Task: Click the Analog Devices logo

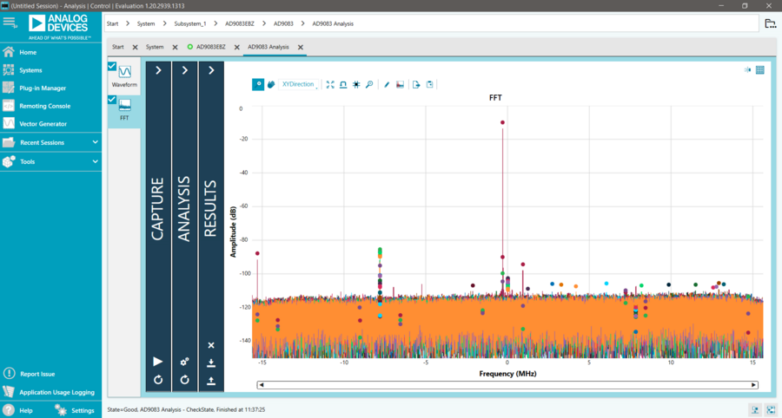Action: coord(58,27)
